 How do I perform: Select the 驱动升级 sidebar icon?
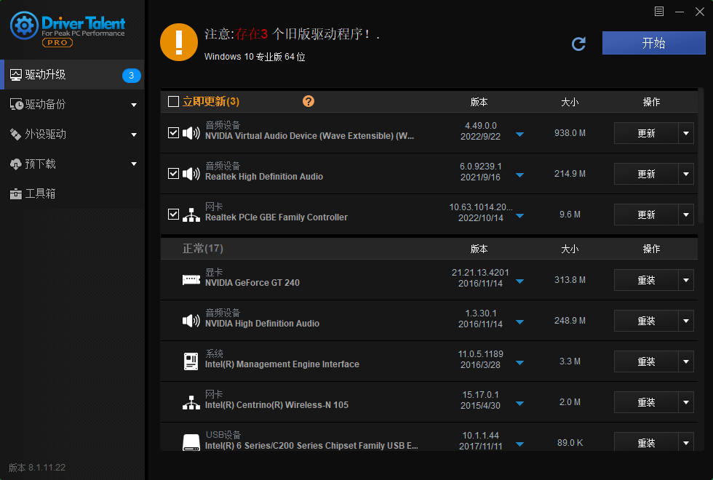pyautogui.click(x=16, y=74)
